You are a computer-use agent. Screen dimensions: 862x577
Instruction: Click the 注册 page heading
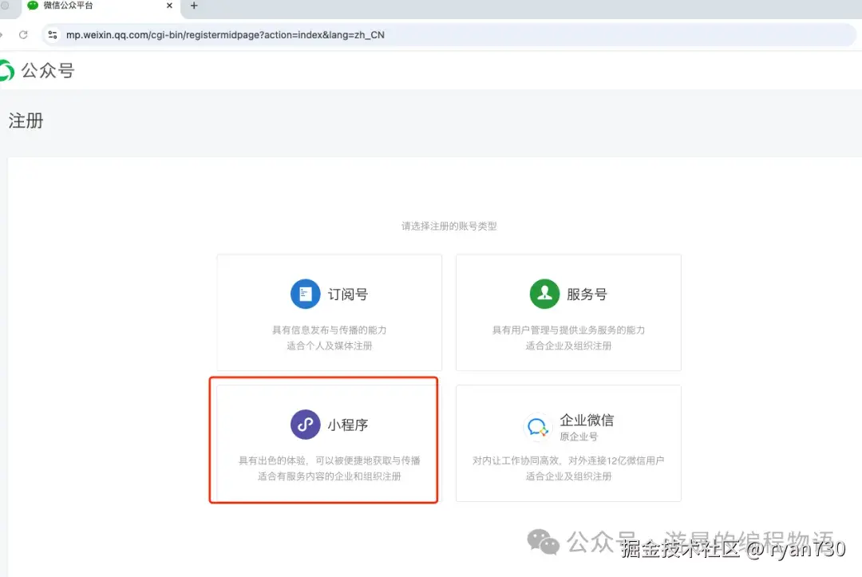pos(25,121)
